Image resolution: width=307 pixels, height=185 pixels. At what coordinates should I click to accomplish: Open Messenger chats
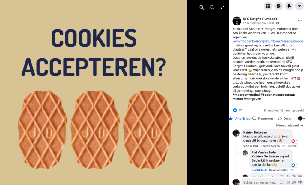tap(279, 6)
